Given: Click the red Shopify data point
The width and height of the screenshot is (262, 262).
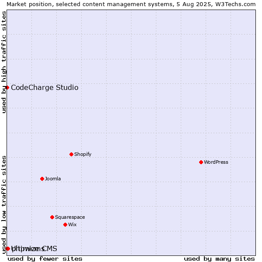Looking at the screenshot, I should pos(71,154).
